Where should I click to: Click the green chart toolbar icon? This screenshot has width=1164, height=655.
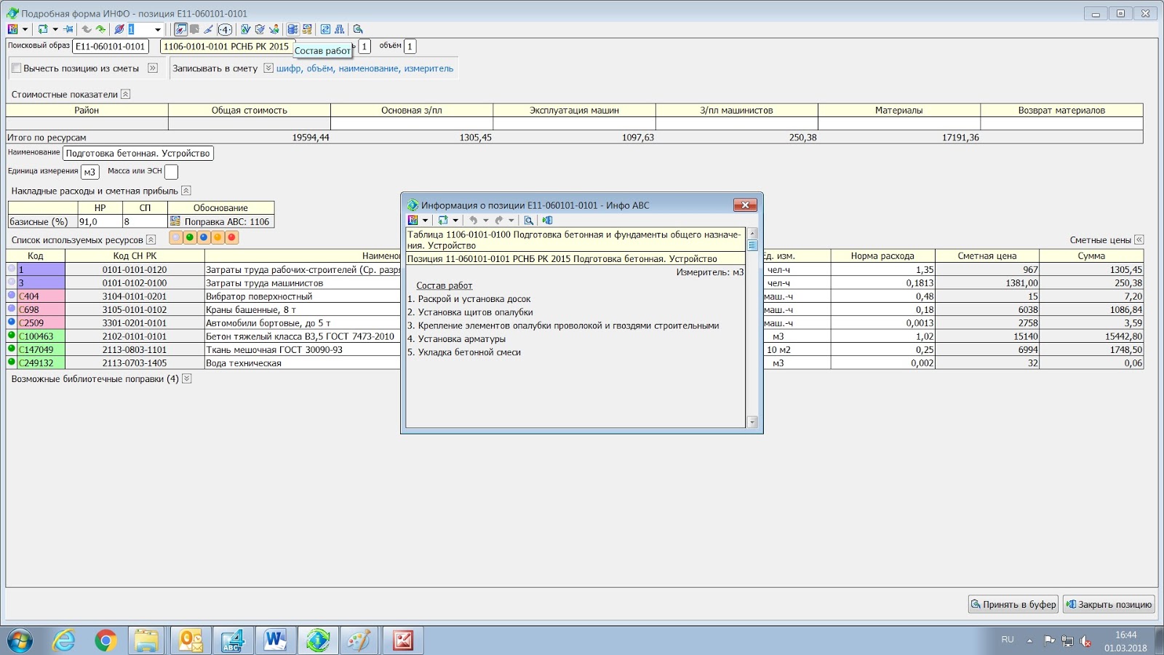pyautogui.click(x=245, y=29)
